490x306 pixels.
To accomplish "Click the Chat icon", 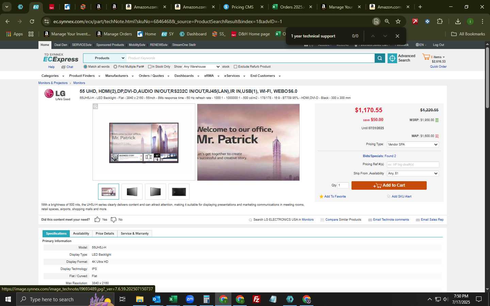I will coord(63,67).
